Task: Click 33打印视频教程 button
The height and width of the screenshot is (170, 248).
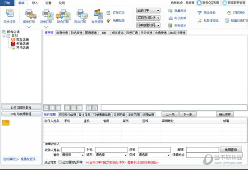Action: point(21,114)
